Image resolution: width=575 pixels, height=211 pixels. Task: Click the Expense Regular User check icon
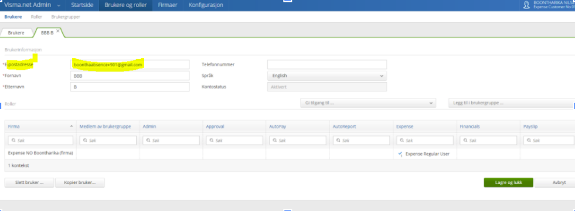tap(400, 154)
